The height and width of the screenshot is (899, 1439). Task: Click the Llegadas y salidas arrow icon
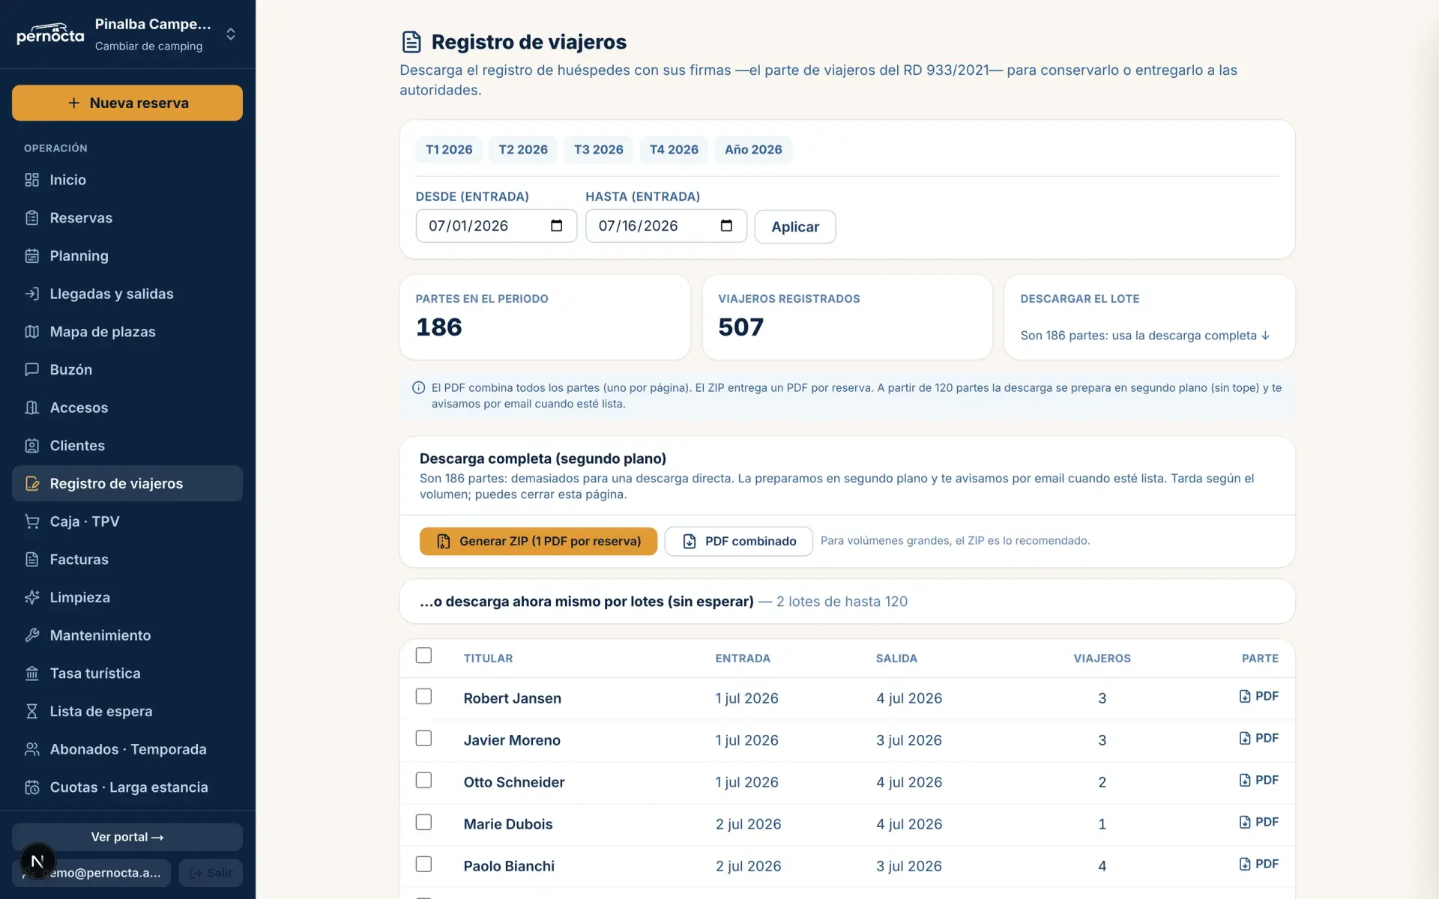click(31, 294)
